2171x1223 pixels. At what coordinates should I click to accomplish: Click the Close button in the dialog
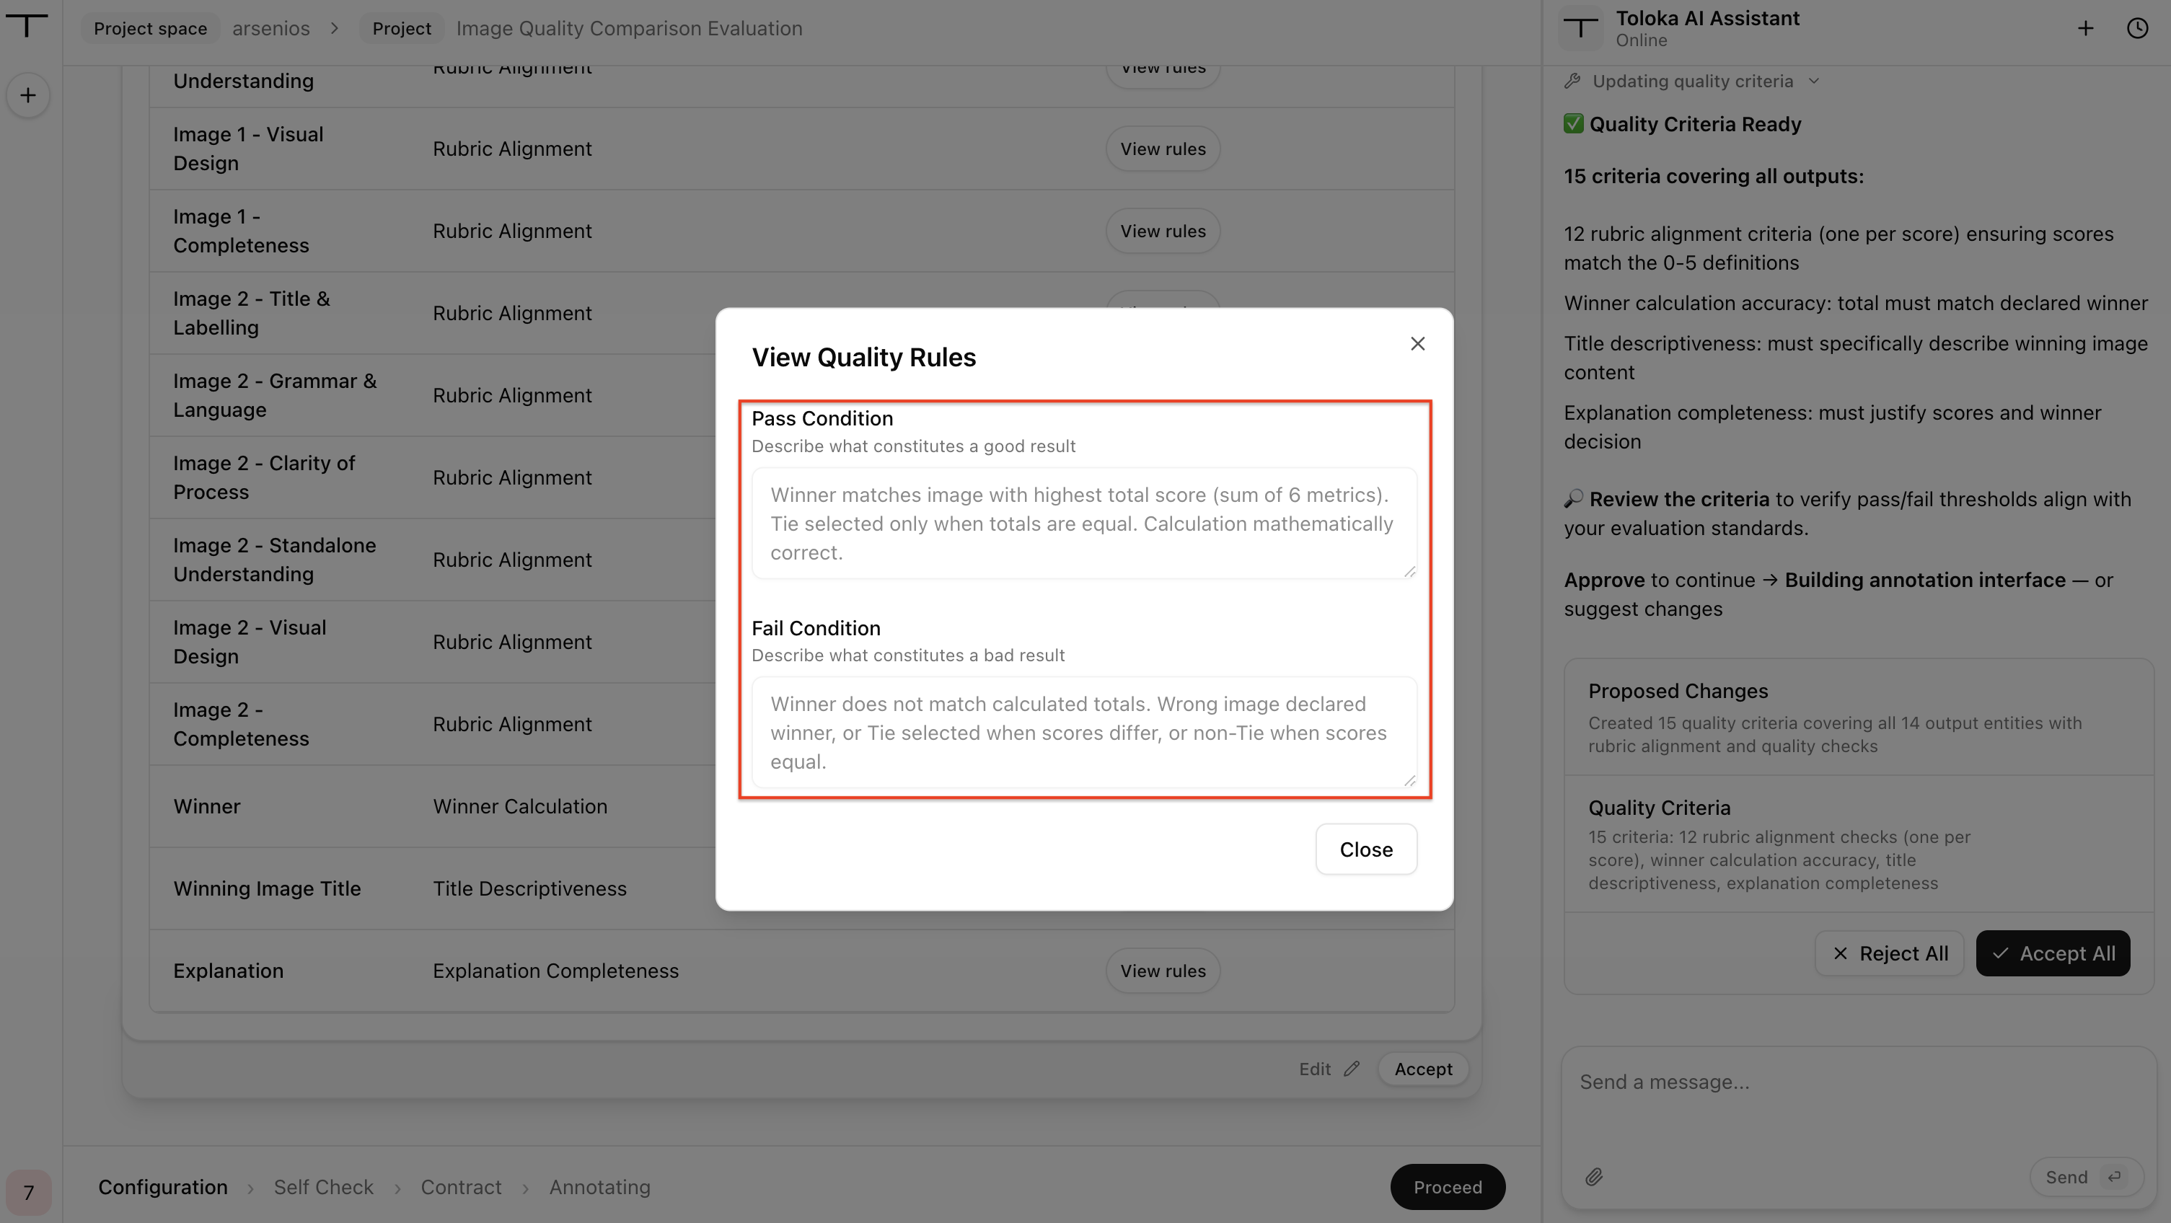tap(1366, 849)
